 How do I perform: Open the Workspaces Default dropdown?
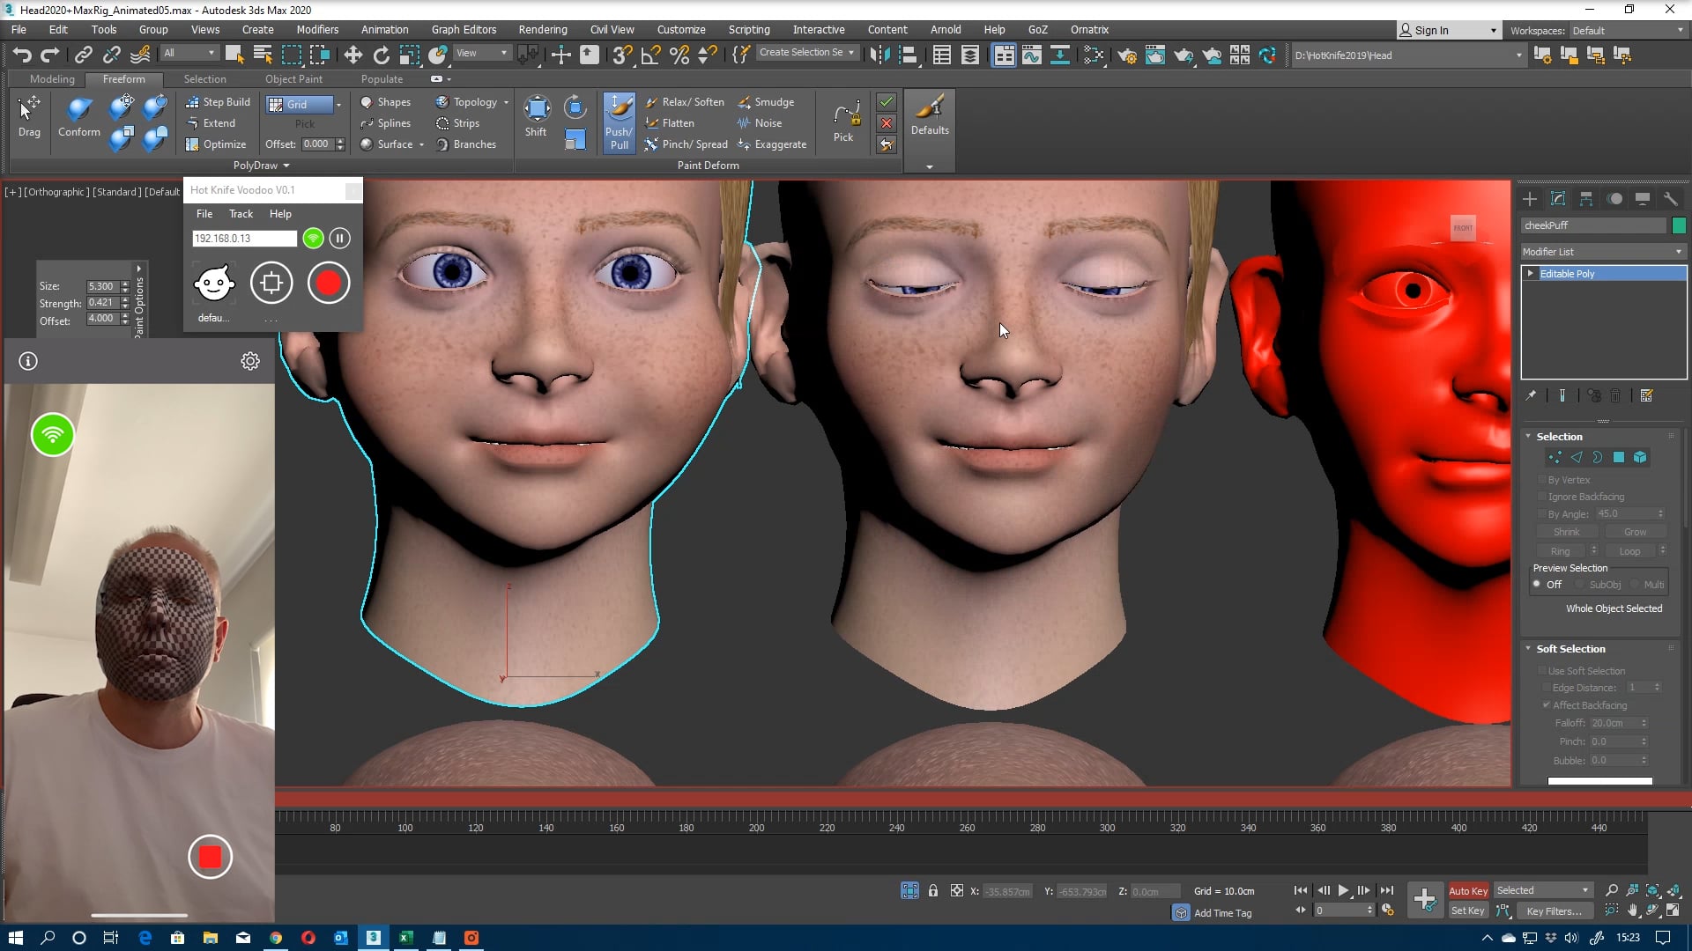coord(1626,29)
